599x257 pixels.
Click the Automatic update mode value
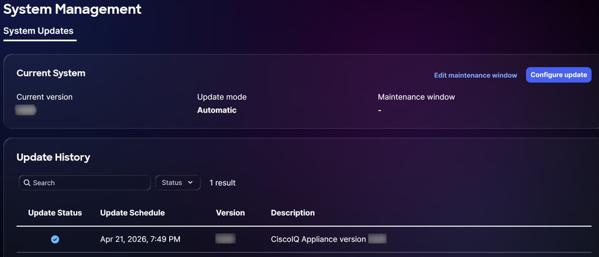[216, 110]
